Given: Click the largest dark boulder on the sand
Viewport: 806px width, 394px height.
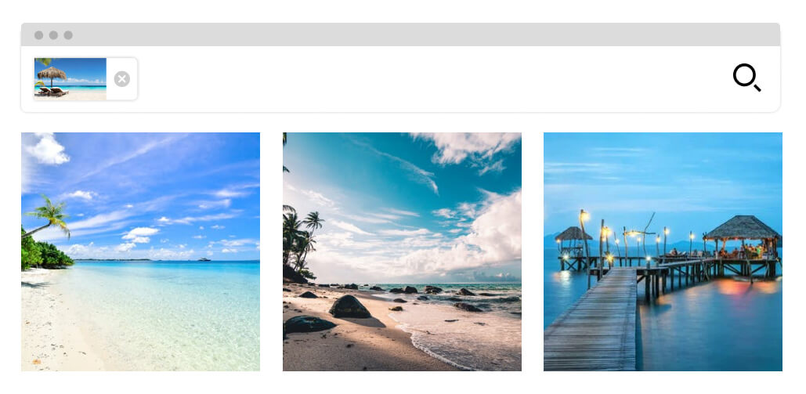Looking at the screenshot, I should tap(349, 306).
